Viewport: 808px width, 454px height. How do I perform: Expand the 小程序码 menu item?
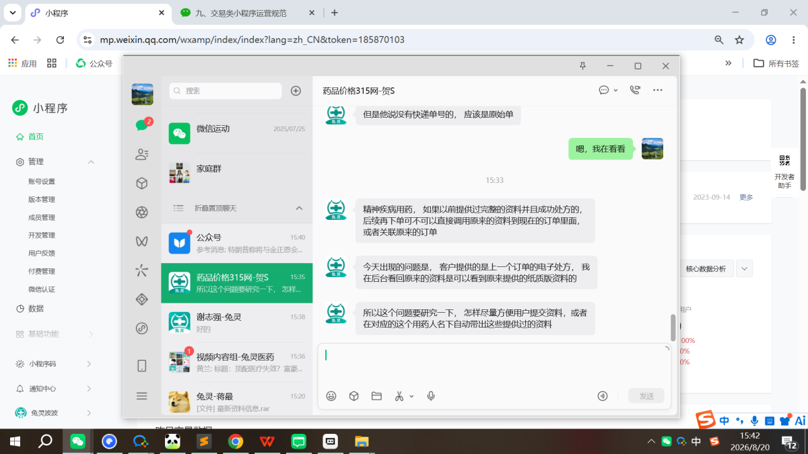coord(89,364)
